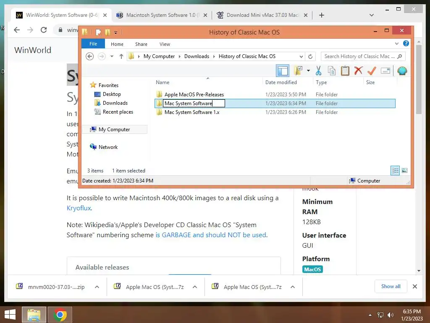430x323 pixels.
Task: Switch to WinWorld System Software browser tab
Action: tap(61, 15)
